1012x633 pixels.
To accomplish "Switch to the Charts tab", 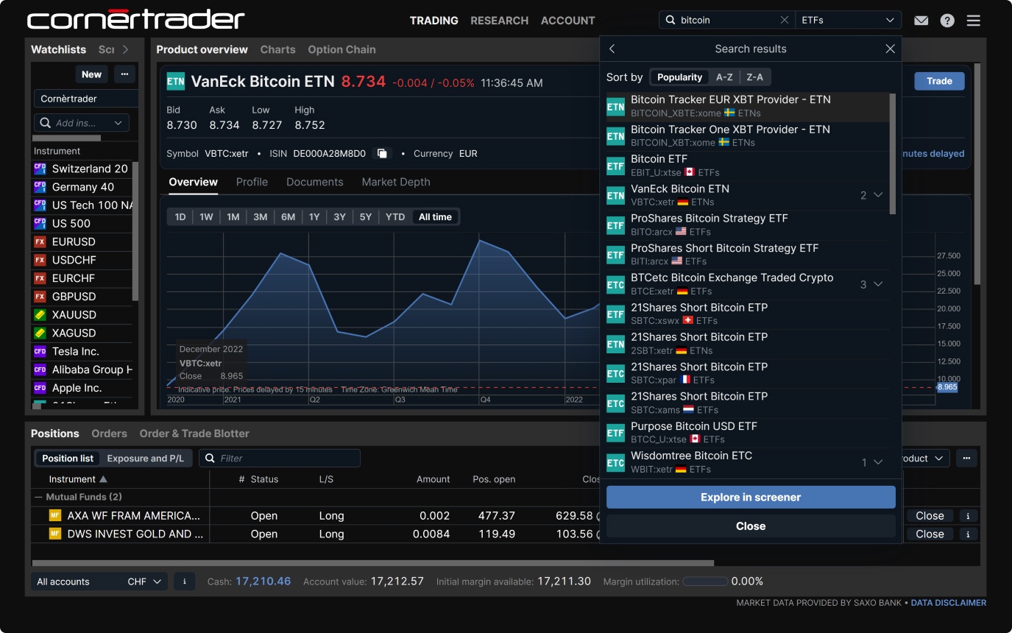I will (x=277, y=49).
